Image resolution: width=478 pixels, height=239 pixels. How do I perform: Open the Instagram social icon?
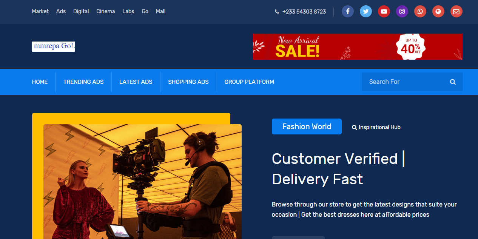(x=402, y=11)
